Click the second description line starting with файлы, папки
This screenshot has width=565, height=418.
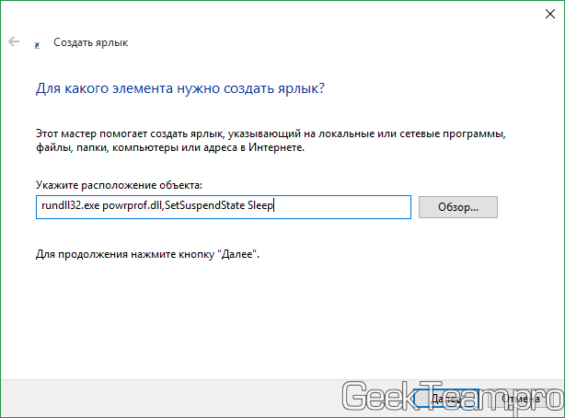point(182,147)
